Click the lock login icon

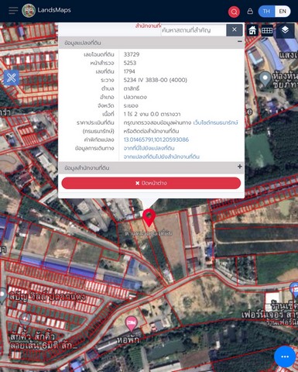[x=250, y=11]
